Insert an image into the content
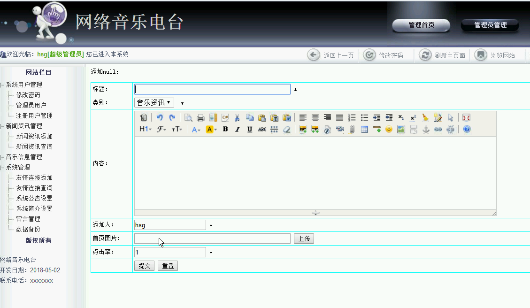The height and width of the screenshot is (308, 530). pos(303,129)
